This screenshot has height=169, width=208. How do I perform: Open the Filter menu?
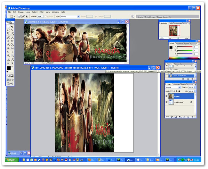click(41, 12)
